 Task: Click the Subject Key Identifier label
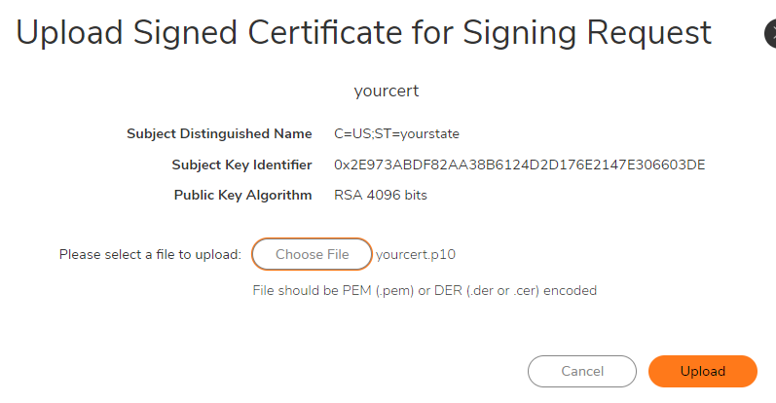241,165
